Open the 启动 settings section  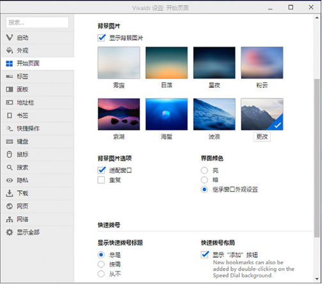pyautogui.click(x=38, y=38)
